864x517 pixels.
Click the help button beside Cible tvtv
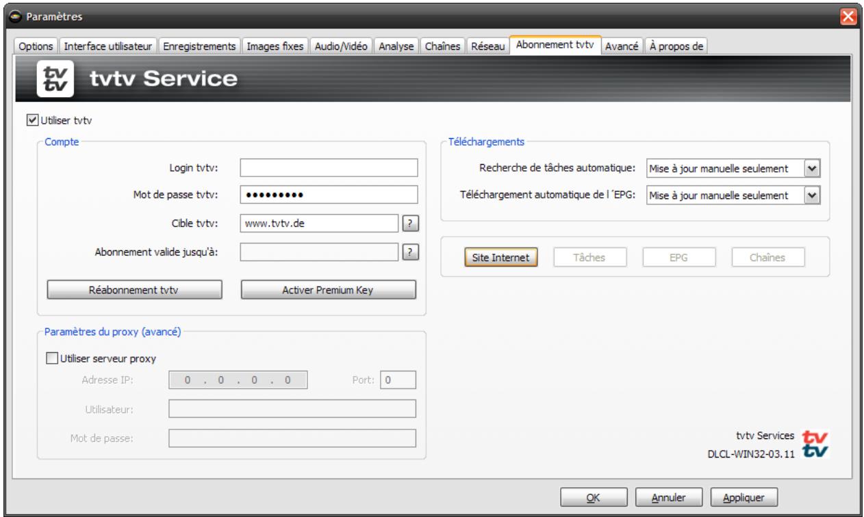(411, 224)
